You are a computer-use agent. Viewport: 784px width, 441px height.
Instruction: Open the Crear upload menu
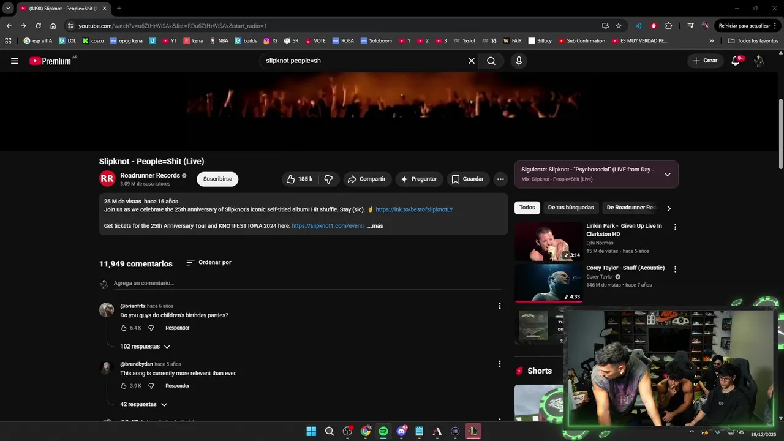coord(704,61)
